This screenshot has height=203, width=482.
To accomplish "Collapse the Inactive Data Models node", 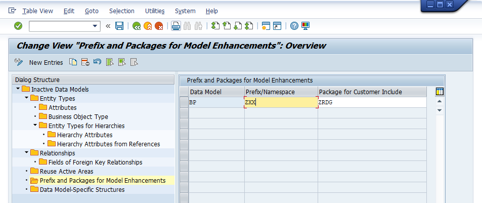I will [x=18, y=89].
